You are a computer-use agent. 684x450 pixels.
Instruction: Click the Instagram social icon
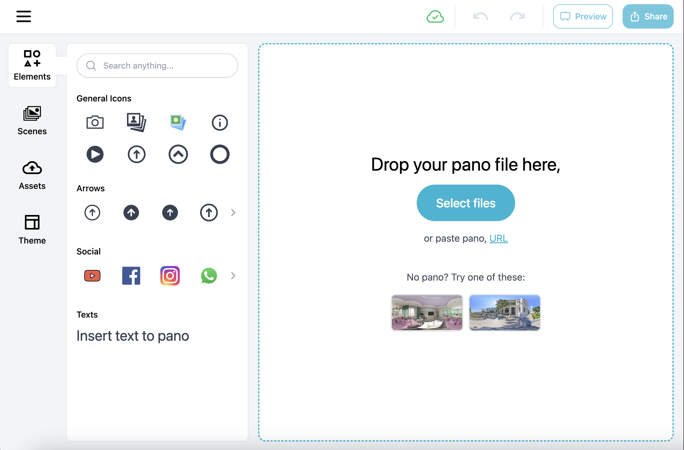[169, 275]
